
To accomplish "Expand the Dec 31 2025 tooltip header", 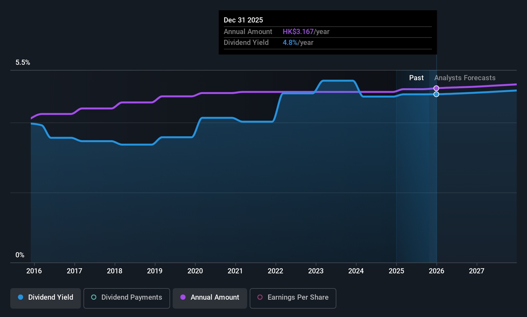I will coord(243,20).
